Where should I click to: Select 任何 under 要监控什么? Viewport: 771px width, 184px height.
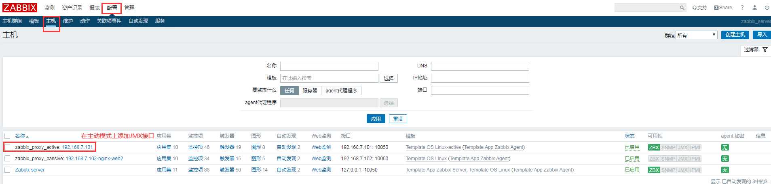pyautogui.click(x=289, y=91)
